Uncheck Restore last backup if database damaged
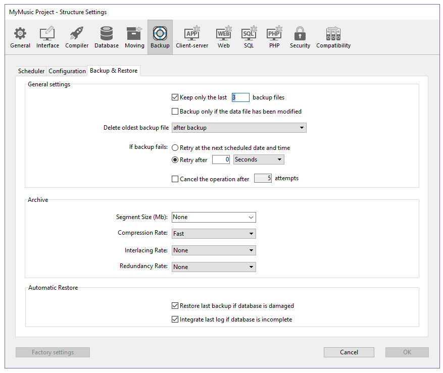 pyautogui.click(x=175, y=306)
